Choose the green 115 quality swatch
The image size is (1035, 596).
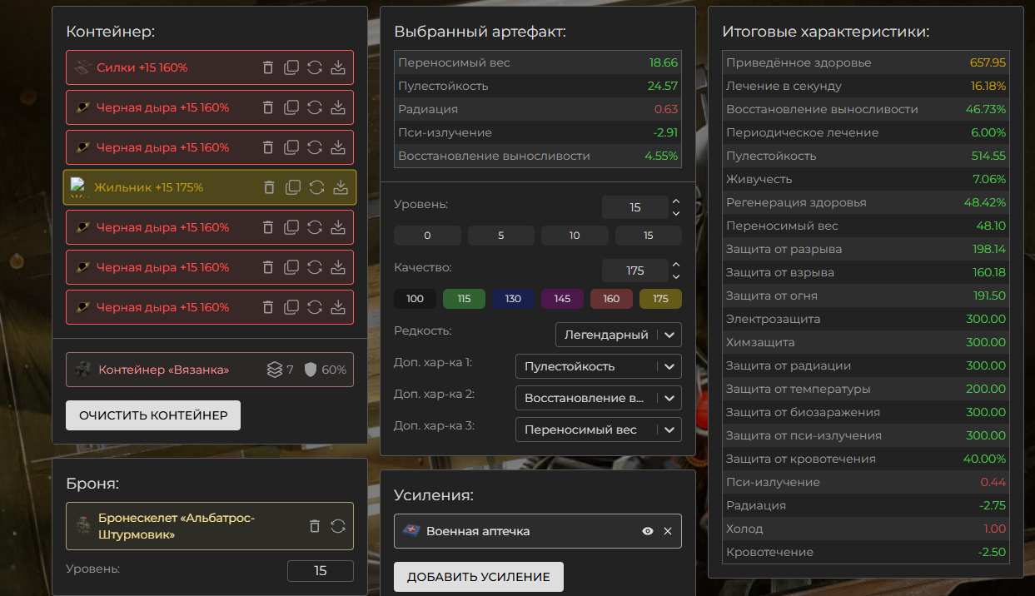click(x=464, y=299)
